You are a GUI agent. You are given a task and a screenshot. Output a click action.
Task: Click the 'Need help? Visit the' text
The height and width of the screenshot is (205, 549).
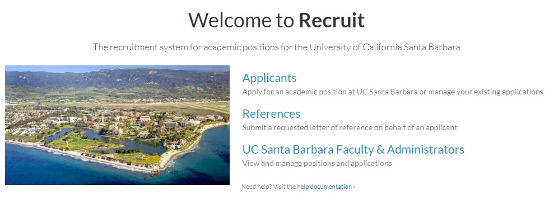coord(268,187)
